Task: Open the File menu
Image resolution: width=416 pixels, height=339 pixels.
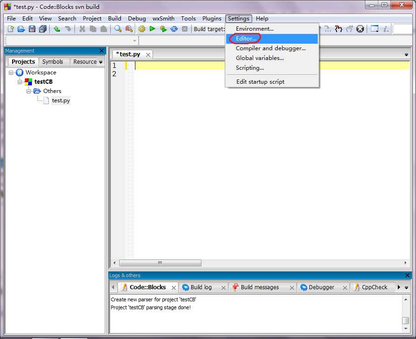Action: click(11, 19)
